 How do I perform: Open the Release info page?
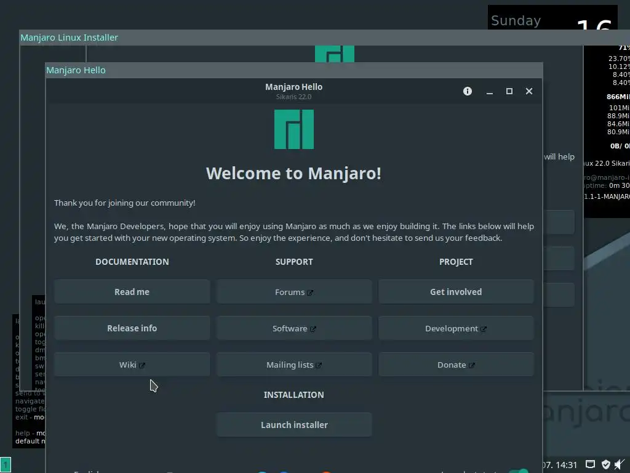click(x=132, y=328)
